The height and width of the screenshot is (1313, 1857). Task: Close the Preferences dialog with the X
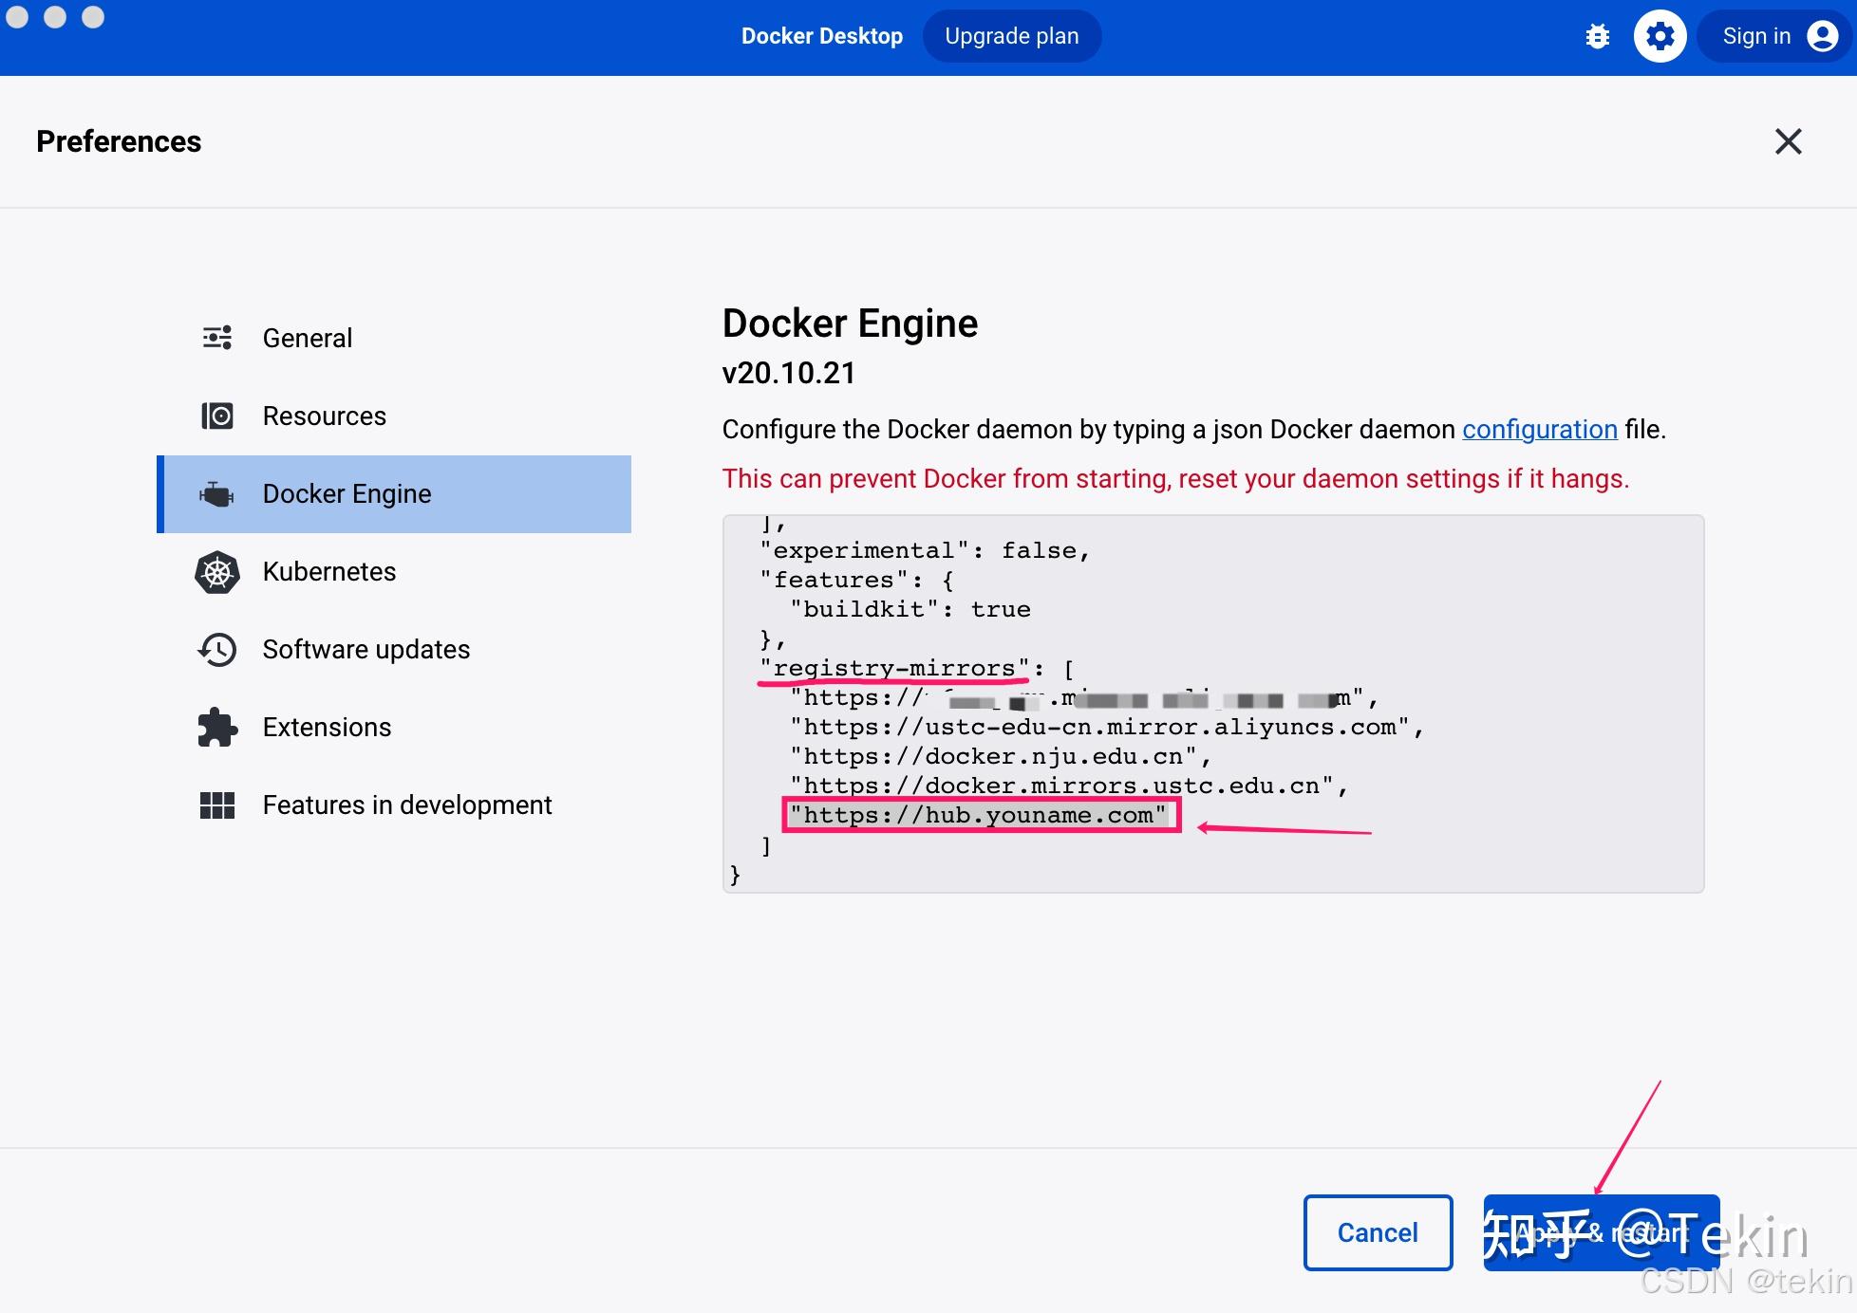1789,140
